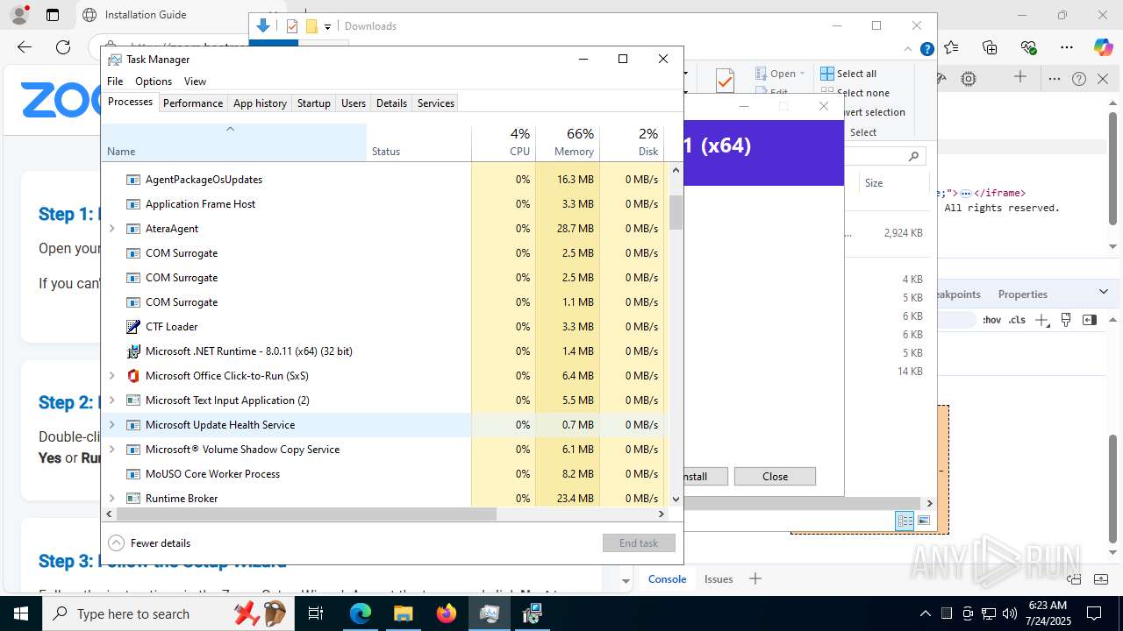Click the Explorer search box

click(884, 156)
